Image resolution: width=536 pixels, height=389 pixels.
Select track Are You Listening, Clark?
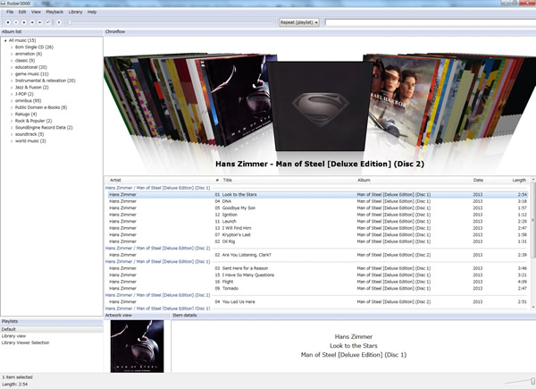click(318, 255)
